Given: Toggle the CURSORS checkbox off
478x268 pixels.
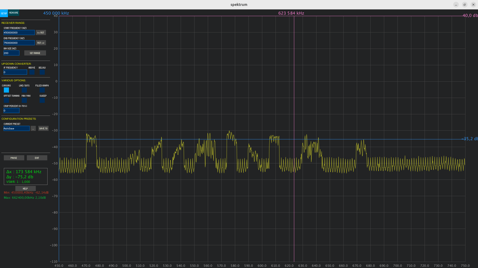Looking at the screenshot, I should click(x=6, y=90).
